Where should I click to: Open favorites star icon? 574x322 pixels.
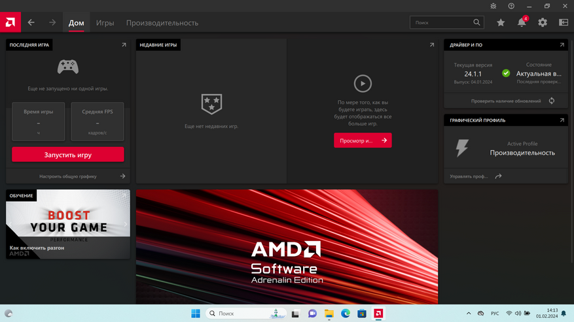pos(501,22)
